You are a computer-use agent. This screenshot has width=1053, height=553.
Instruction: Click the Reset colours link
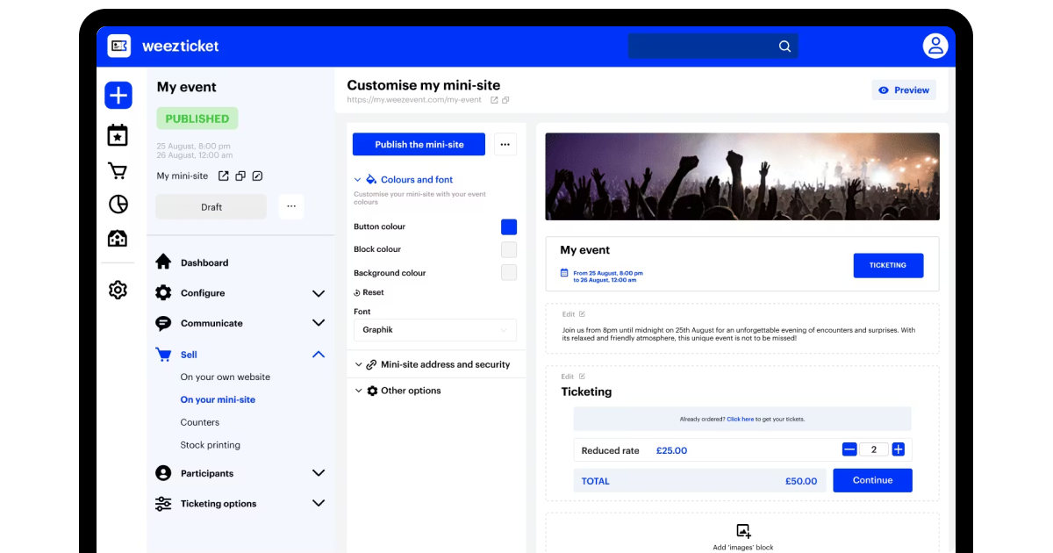click(x=369, y=292)
